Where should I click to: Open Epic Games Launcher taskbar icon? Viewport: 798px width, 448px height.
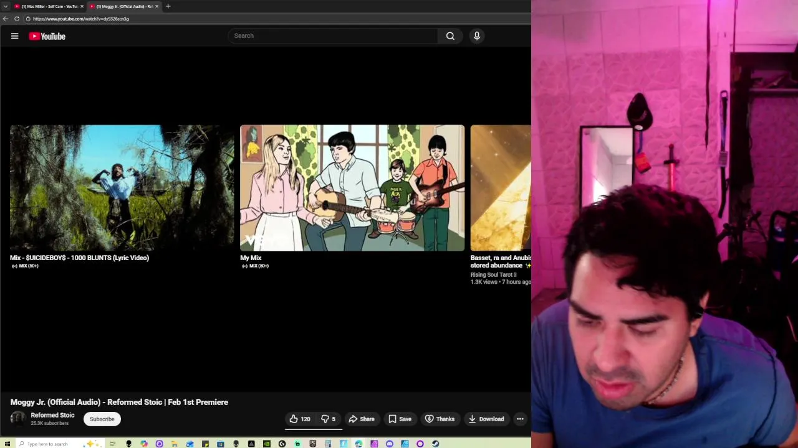click(x=312, y=444)
